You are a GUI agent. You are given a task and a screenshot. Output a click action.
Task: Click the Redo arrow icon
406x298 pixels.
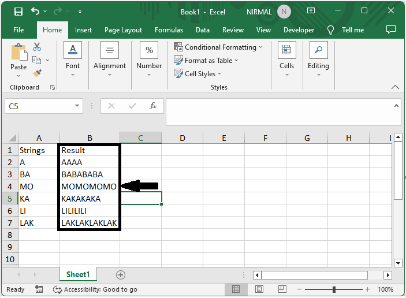58,11
